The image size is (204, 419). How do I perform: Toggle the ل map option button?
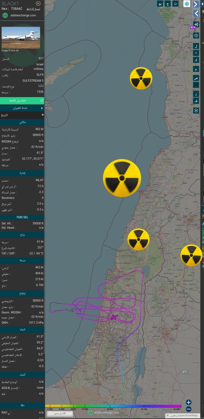(196, 46)
